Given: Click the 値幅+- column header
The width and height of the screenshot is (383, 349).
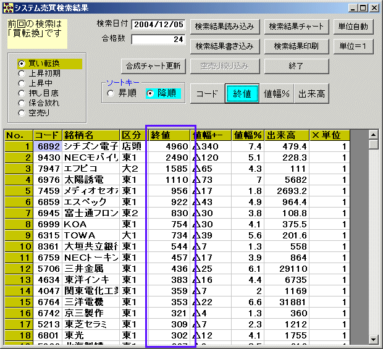Looking at the screenshot, I should tap(211, 135).
